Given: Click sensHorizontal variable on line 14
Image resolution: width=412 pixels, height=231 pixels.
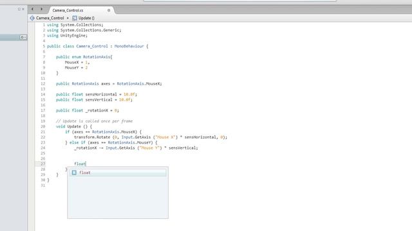Looking at the screenshot, I should coord(101,94).
